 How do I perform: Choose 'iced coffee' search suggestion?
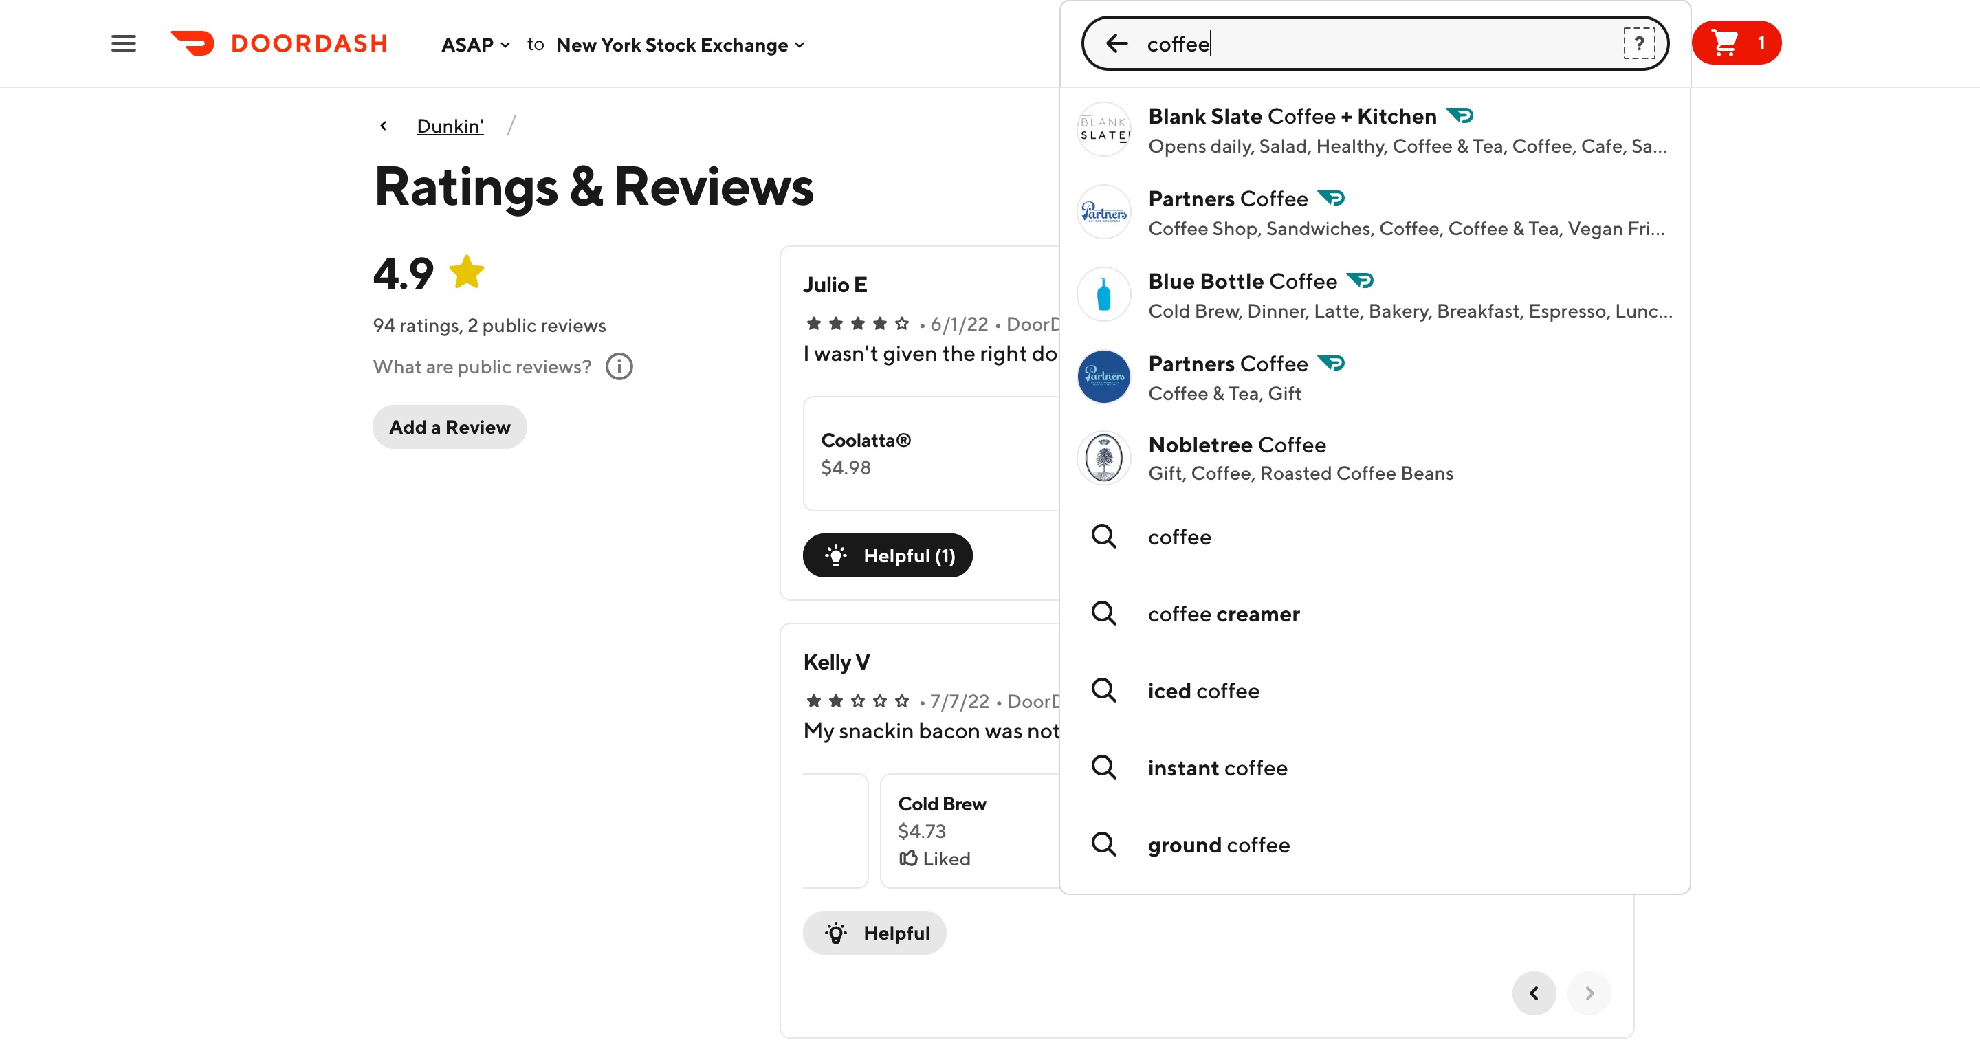click(1374, 690)
